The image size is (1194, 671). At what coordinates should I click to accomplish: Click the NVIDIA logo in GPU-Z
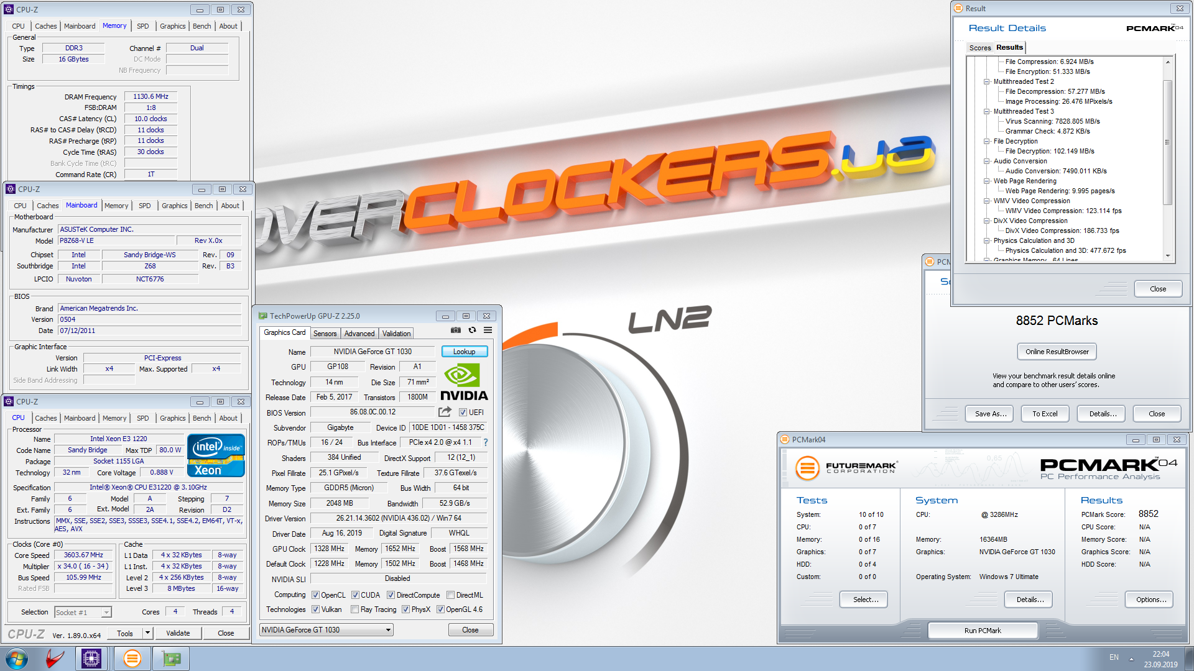coord(464,381)
